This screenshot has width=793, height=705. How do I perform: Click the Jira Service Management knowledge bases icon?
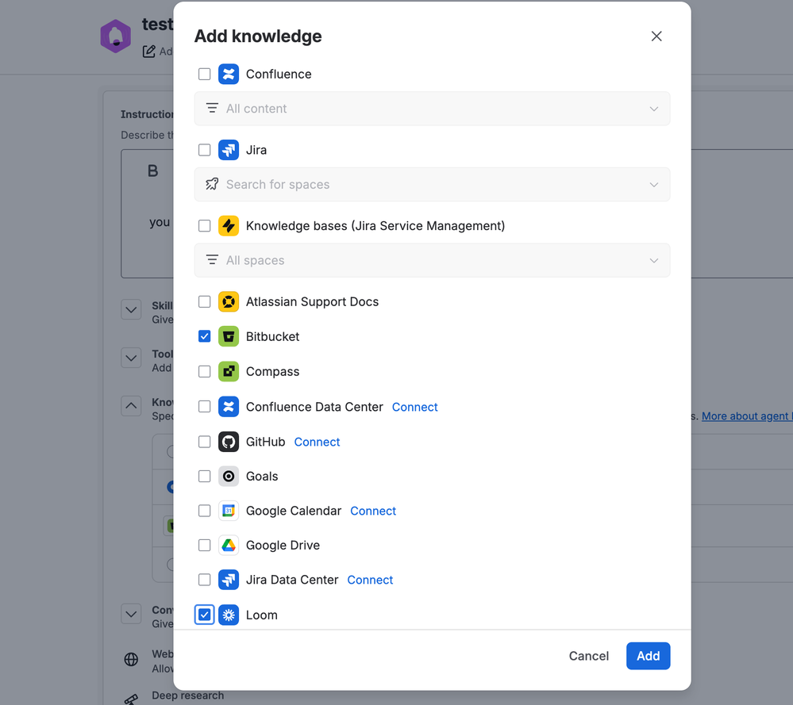click(229, 225)
